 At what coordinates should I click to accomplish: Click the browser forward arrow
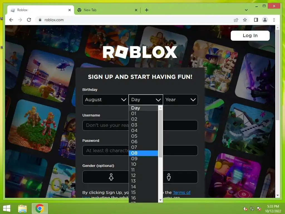tap(20, 20)
